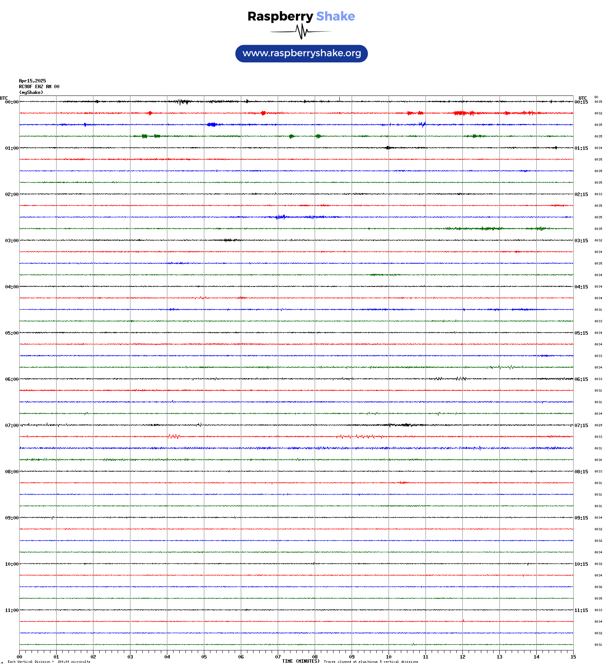This screenshot has width=604, height=667.
Task: Click the 10:15 right time label
Action: tap(581, 564)
